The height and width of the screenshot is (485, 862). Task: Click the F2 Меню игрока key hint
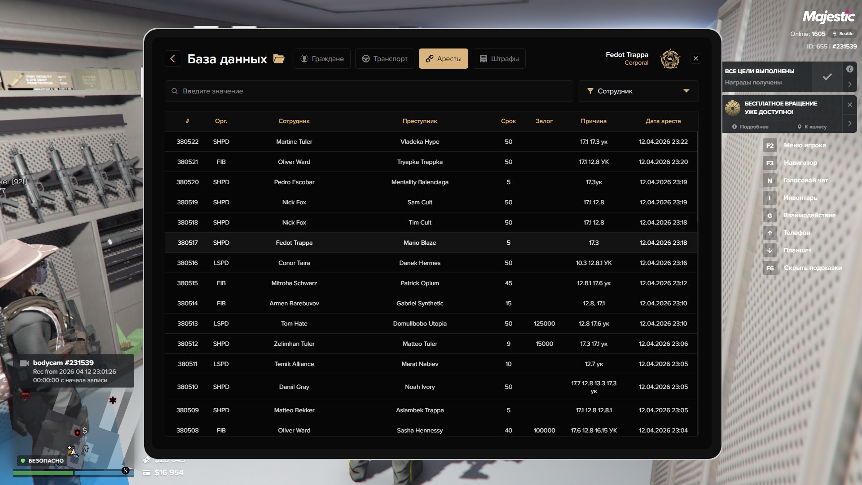(x=770, y=145)
